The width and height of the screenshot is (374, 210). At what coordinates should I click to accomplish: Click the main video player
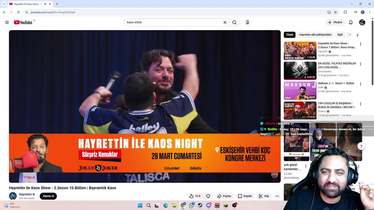tap(145, 106)
